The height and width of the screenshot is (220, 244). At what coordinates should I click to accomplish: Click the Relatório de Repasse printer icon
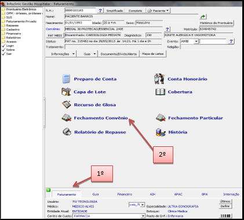[67, 132]
